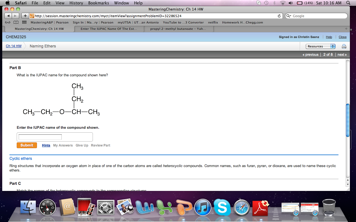Open the Time Machine menu bar icon
The image size is (356, 222).
(x=266, y=3)
